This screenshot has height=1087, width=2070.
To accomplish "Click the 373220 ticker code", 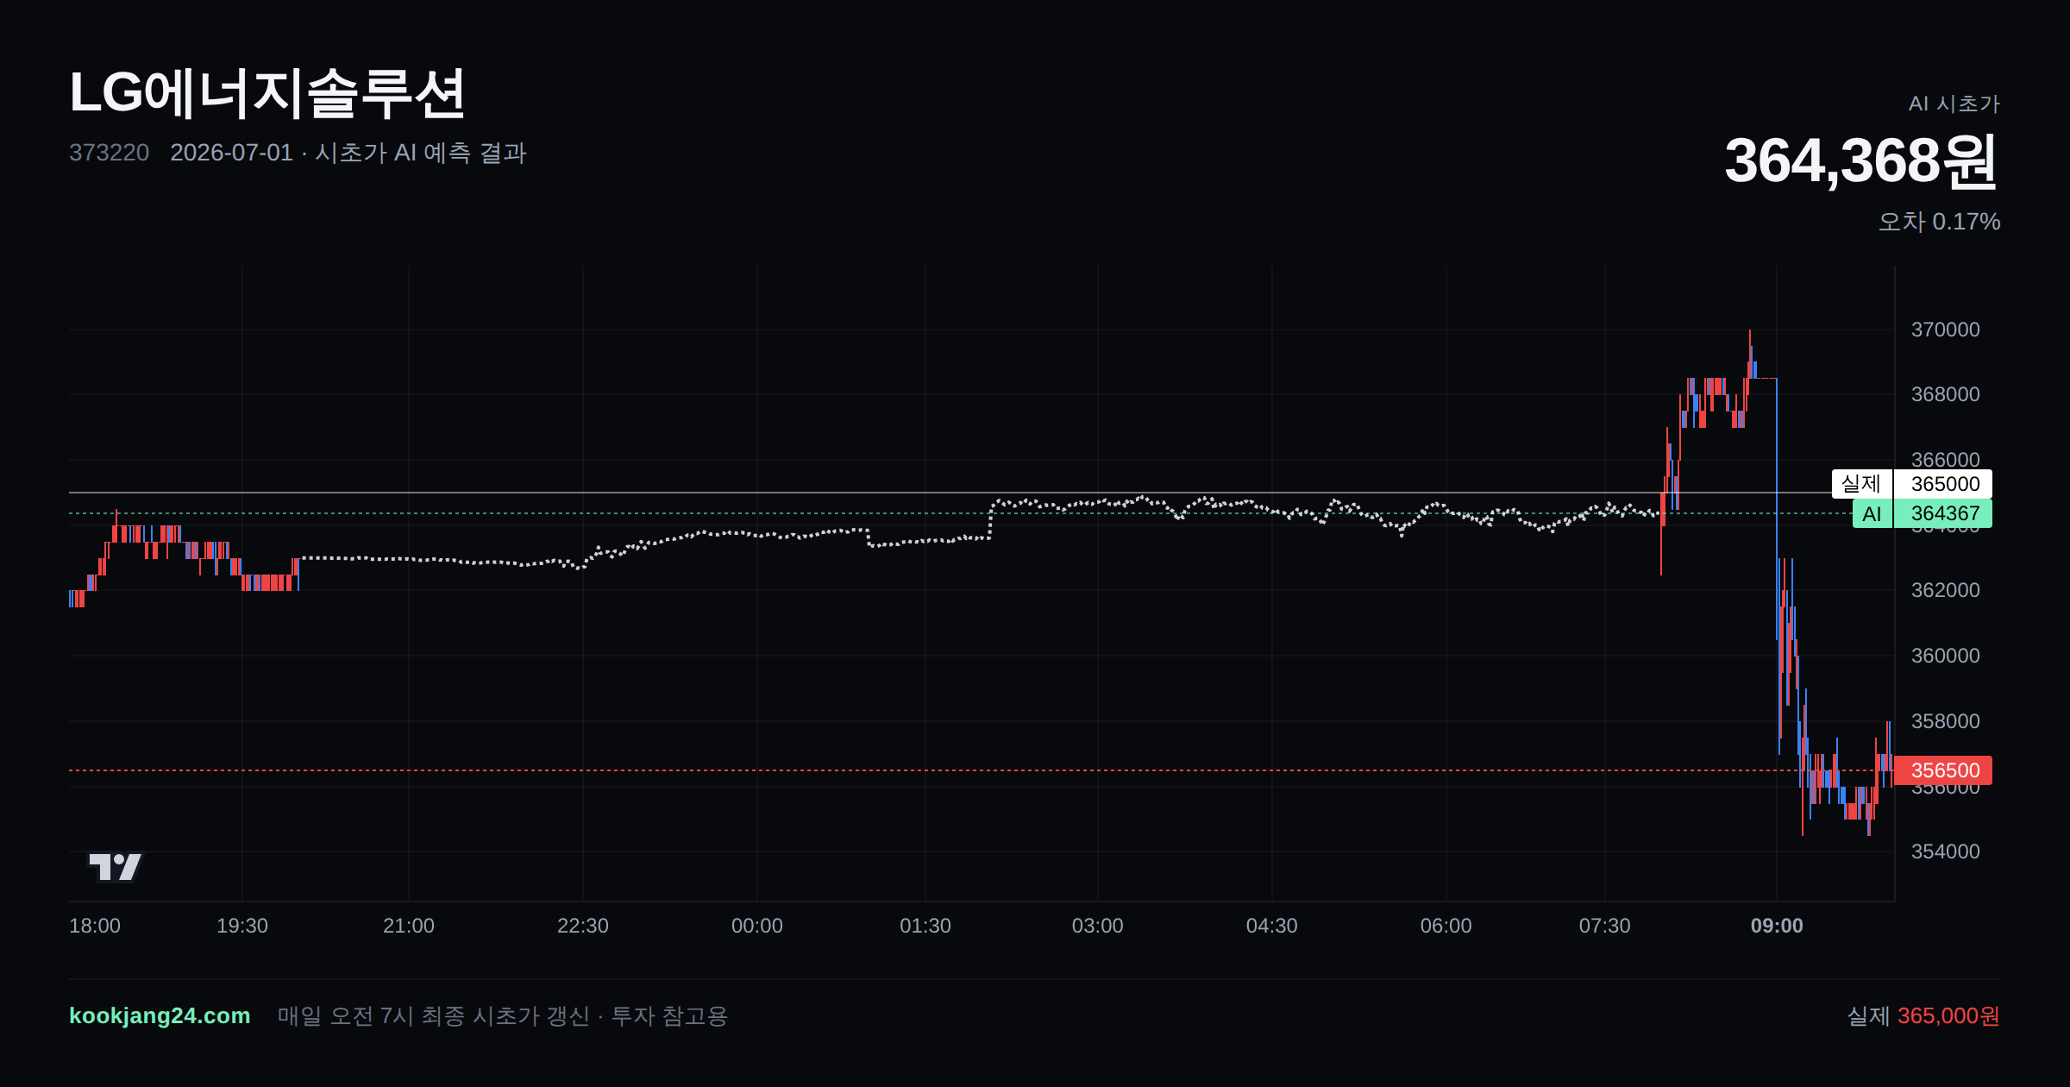I will click(x=110, y=153).
